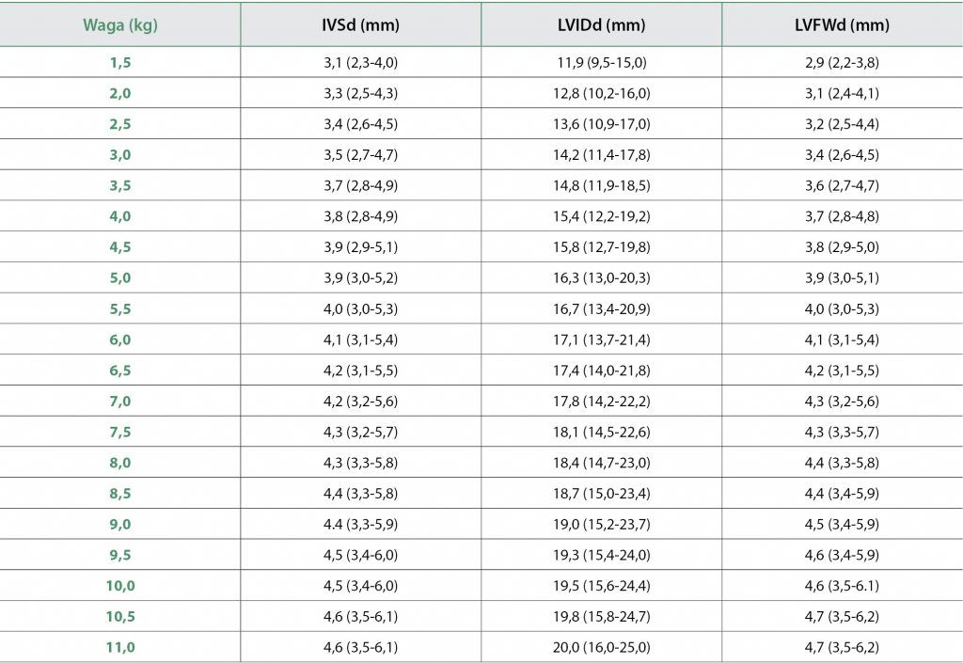
Task: Click the IVSd (mm) column header
Action: 361,25
